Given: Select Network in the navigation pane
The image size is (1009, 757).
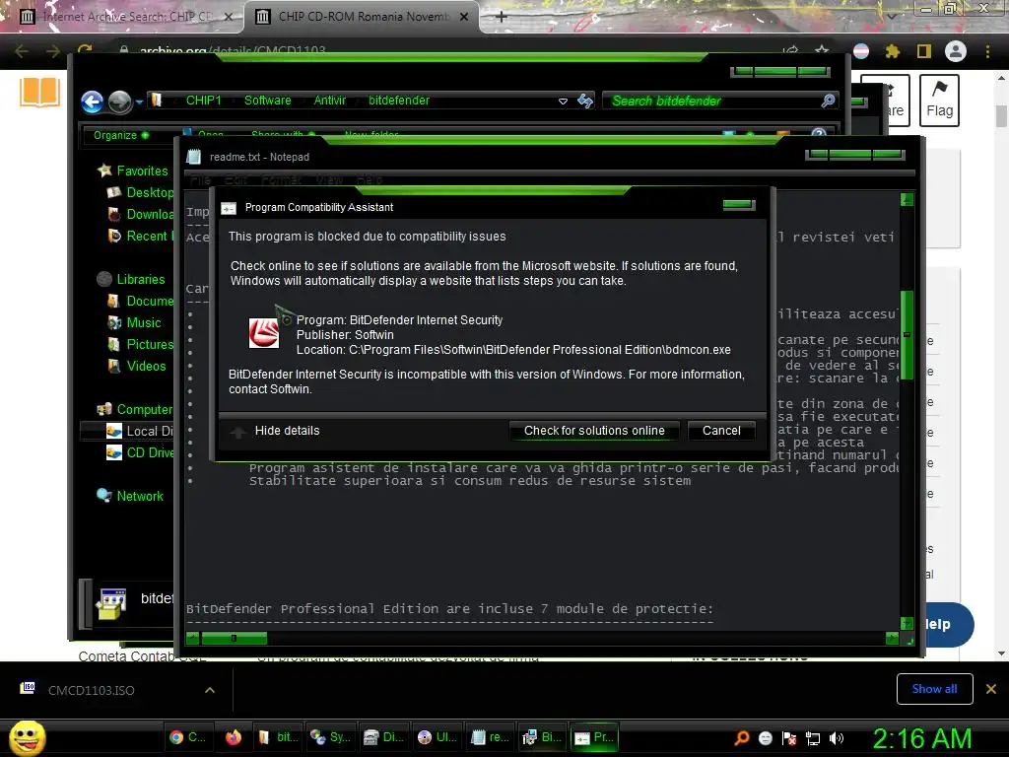Looking at the screenshot, I should (140, 497).
